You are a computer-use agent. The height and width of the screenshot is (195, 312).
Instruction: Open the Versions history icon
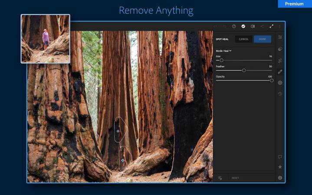tap(280, 94)
